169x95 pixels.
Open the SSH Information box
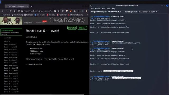[x=11, y=32]
